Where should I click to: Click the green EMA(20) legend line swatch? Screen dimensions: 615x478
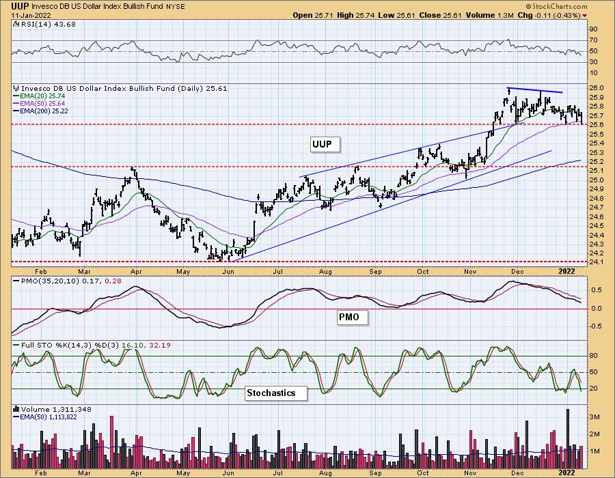tap(16, 96)
